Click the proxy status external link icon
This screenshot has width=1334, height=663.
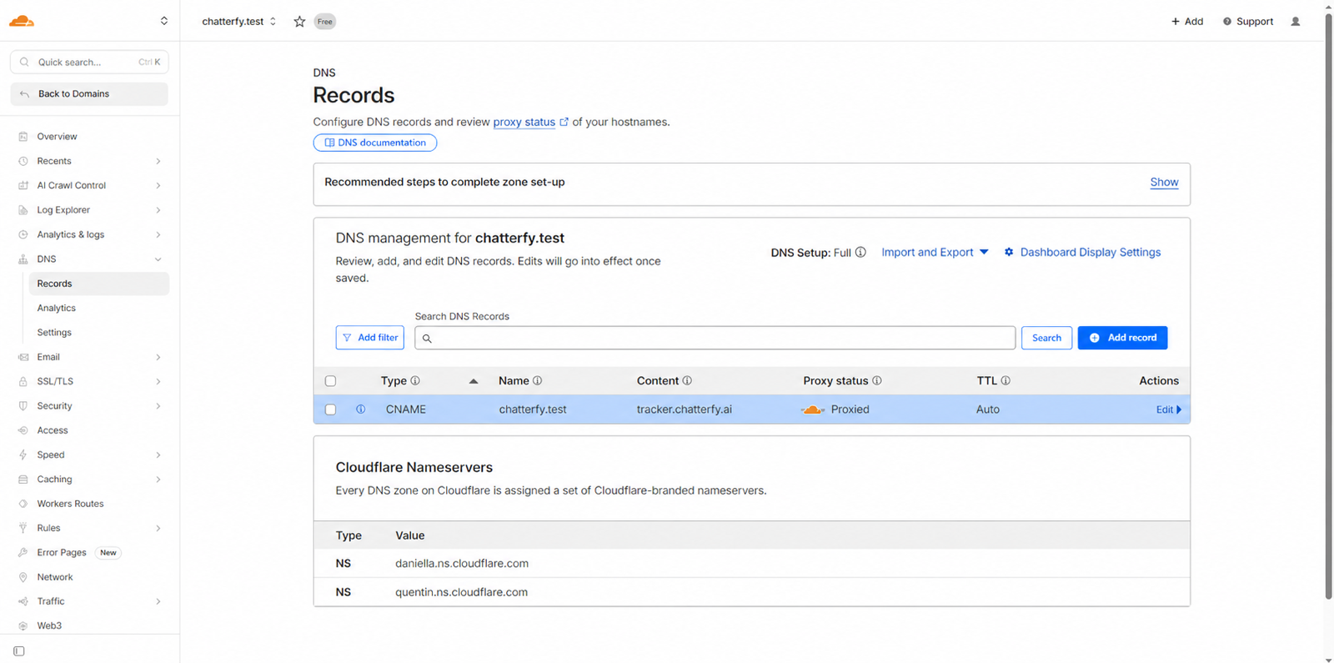(x=564, y=122)
